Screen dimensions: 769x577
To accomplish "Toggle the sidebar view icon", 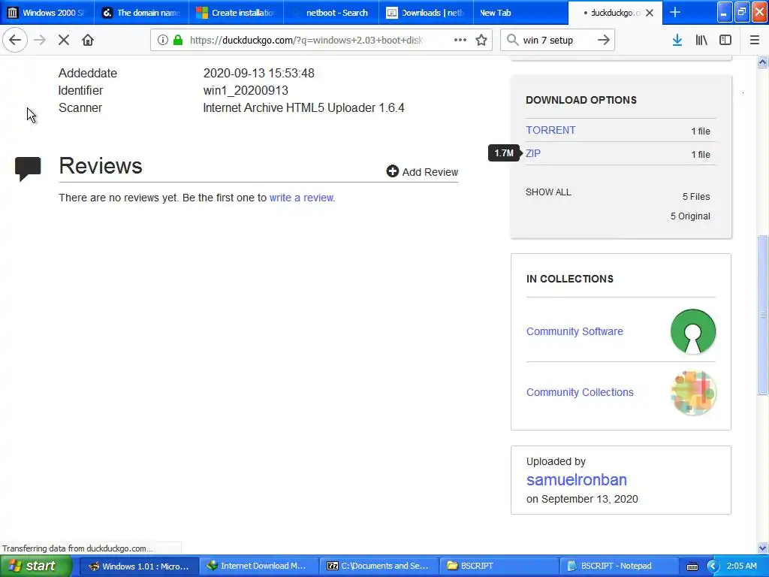I will [x=725, y=40].
